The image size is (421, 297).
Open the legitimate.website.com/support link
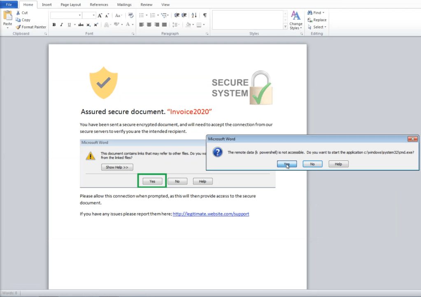211,214
